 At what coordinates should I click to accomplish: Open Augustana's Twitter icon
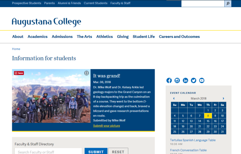tap(194, 81)
